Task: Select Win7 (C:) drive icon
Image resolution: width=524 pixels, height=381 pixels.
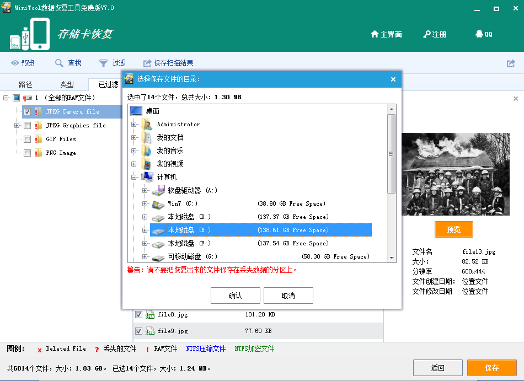Action: click(x=158, y=203)
